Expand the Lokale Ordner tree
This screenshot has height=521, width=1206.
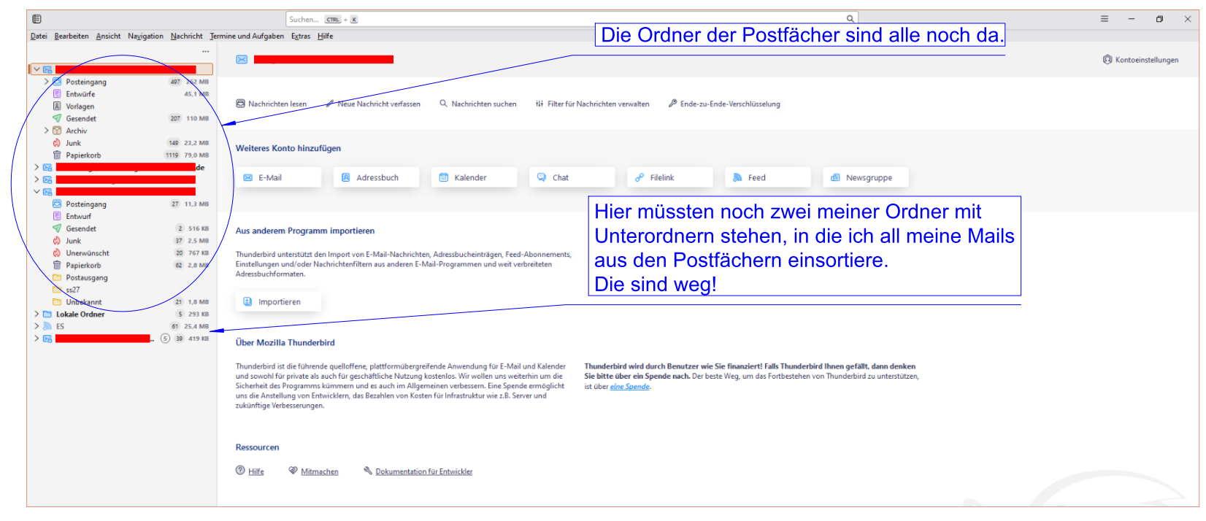click(x=37, y=314)
